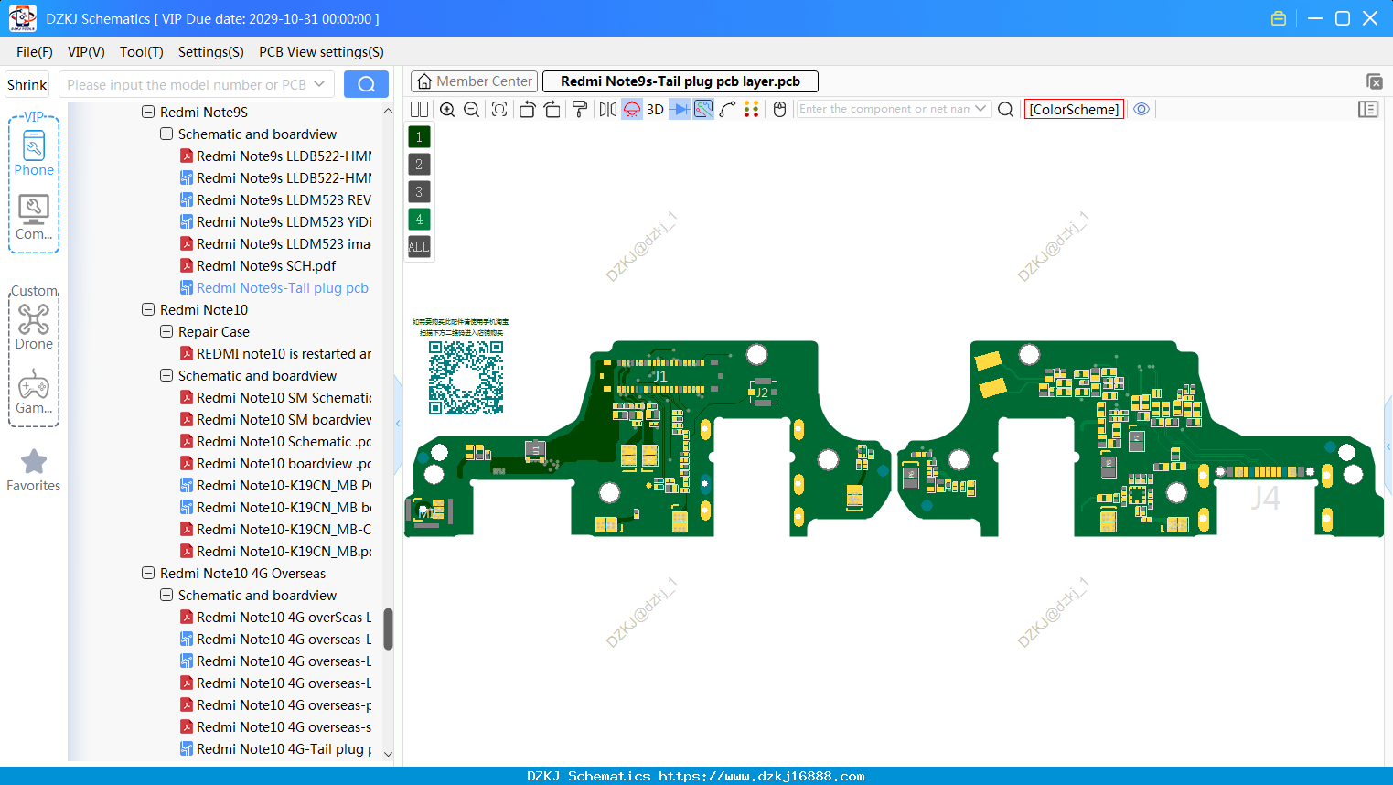The width and height of the screenshot is (1393, 785).
Task: Search for the component or net
Action: 1005,109
